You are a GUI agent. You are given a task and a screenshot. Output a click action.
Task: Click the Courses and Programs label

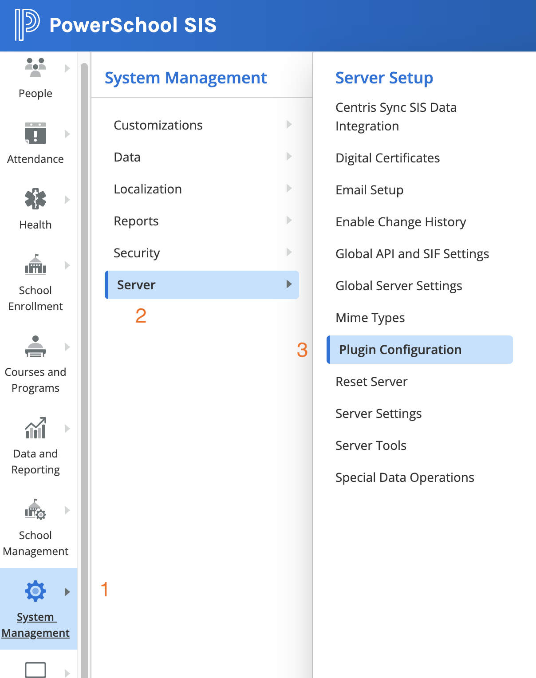[35, 380]
